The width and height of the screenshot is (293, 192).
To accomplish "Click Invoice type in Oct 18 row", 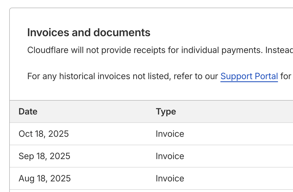I will (170, 134).
